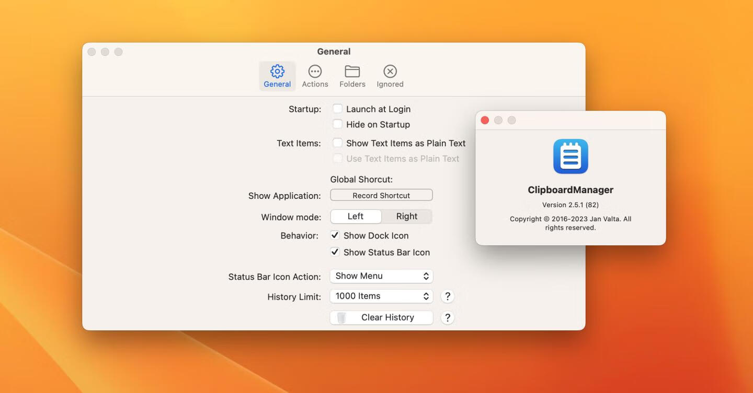753x393 pixels.
Task: Click help button next to Clear History
Action: (x=447, y=318)
